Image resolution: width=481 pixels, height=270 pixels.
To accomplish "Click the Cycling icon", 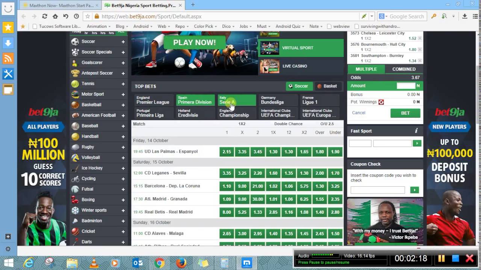I will [75, 178].
